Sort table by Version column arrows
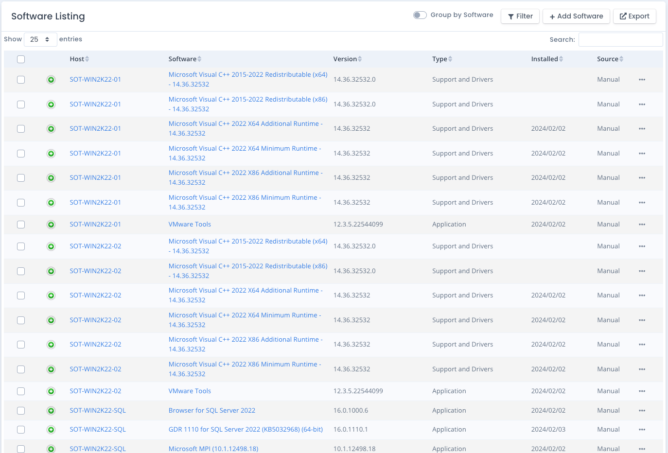The width and height of the screenshot is (668, 453). pyautogui.click(x=360, y=59)
